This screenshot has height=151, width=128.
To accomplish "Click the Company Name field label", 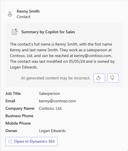I will [x=20, y=108].
